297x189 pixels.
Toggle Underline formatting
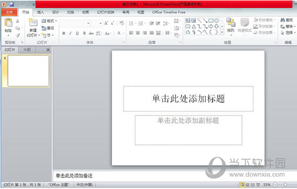click(x=77, y=33)
